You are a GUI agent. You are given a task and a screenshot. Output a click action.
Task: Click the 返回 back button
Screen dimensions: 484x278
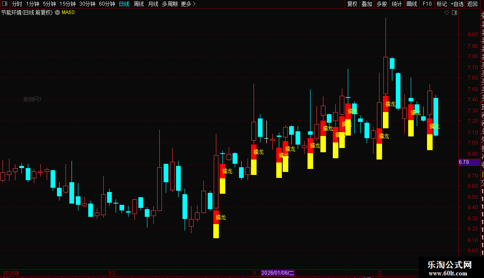coord(472,4)
